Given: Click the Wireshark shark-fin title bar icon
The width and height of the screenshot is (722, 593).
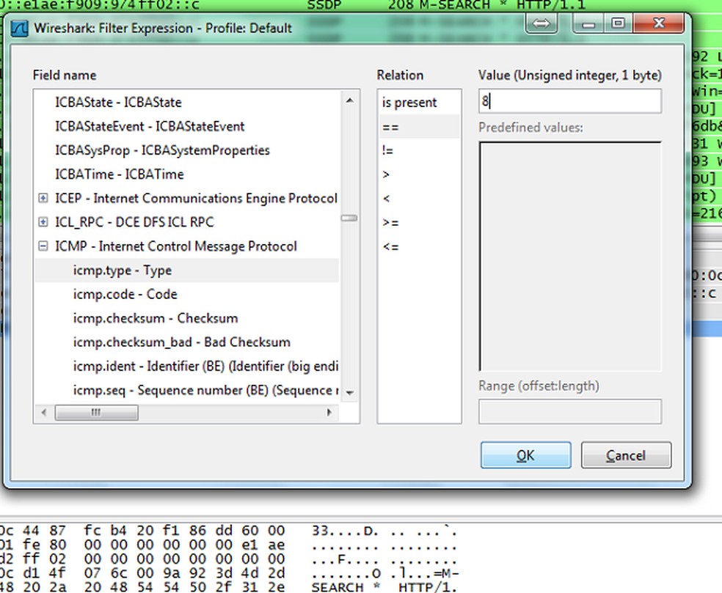Looking at the screenshot, I should (19, 28).
